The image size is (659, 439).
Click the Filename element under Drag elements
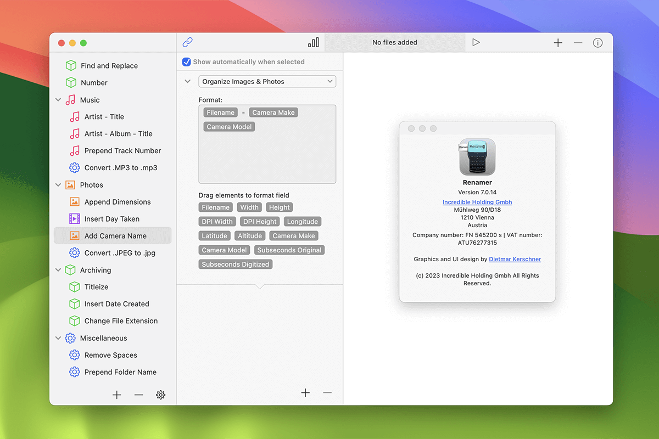(x=216, y=207)
